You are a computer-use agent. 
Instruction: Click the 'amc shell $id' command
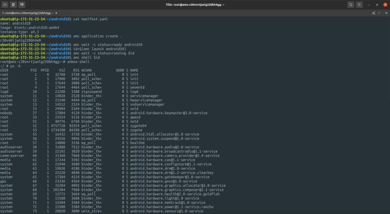pyautogui.click(x=86, y=58)
